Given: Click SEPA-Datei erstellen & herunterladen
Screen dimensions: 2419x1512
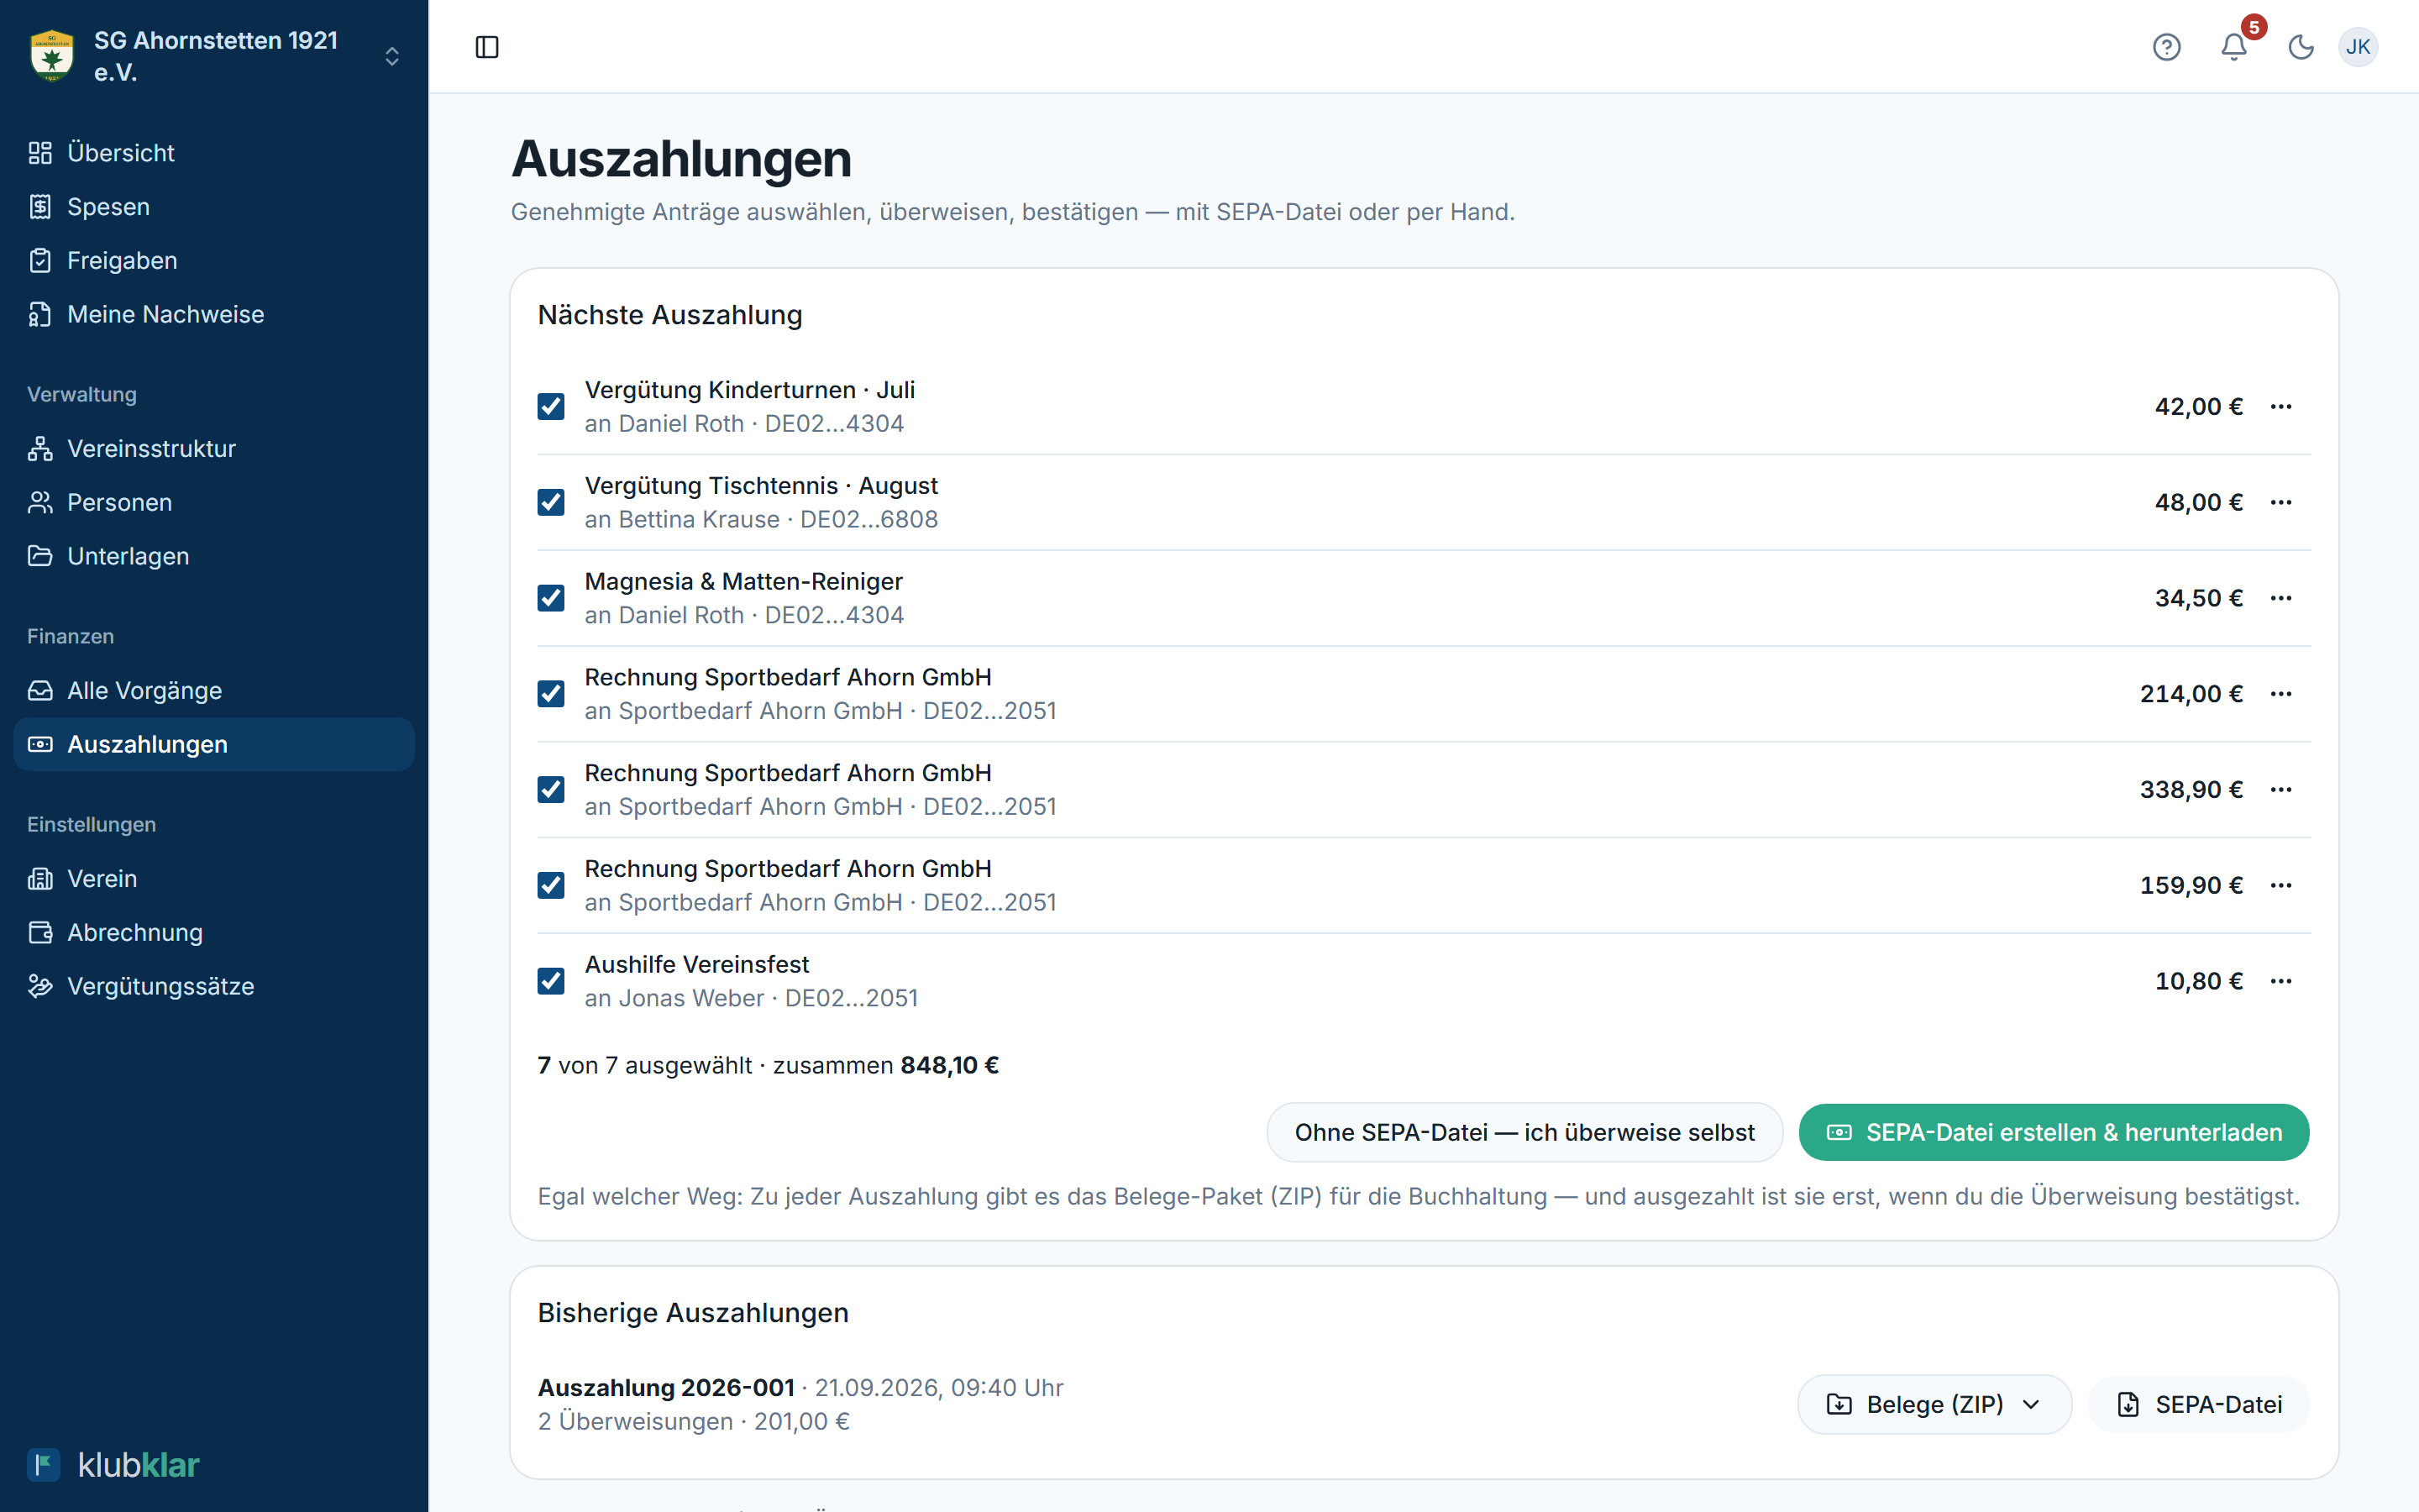Looking at the screenshot, I should [2054, 1132].
